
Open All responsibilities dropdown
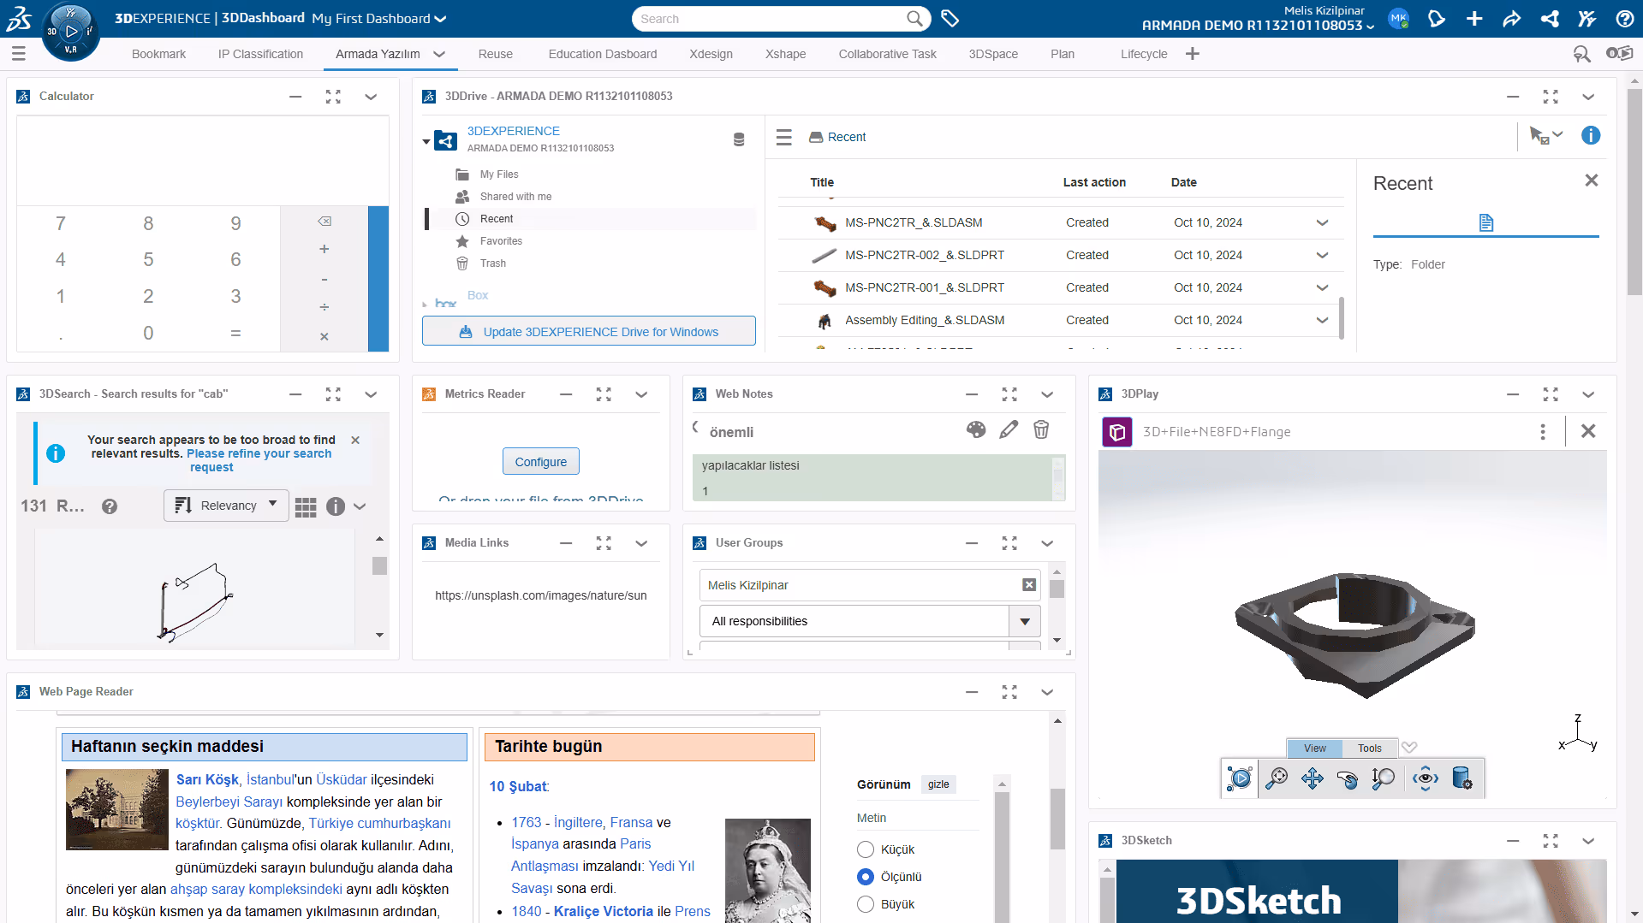[870, 621]
